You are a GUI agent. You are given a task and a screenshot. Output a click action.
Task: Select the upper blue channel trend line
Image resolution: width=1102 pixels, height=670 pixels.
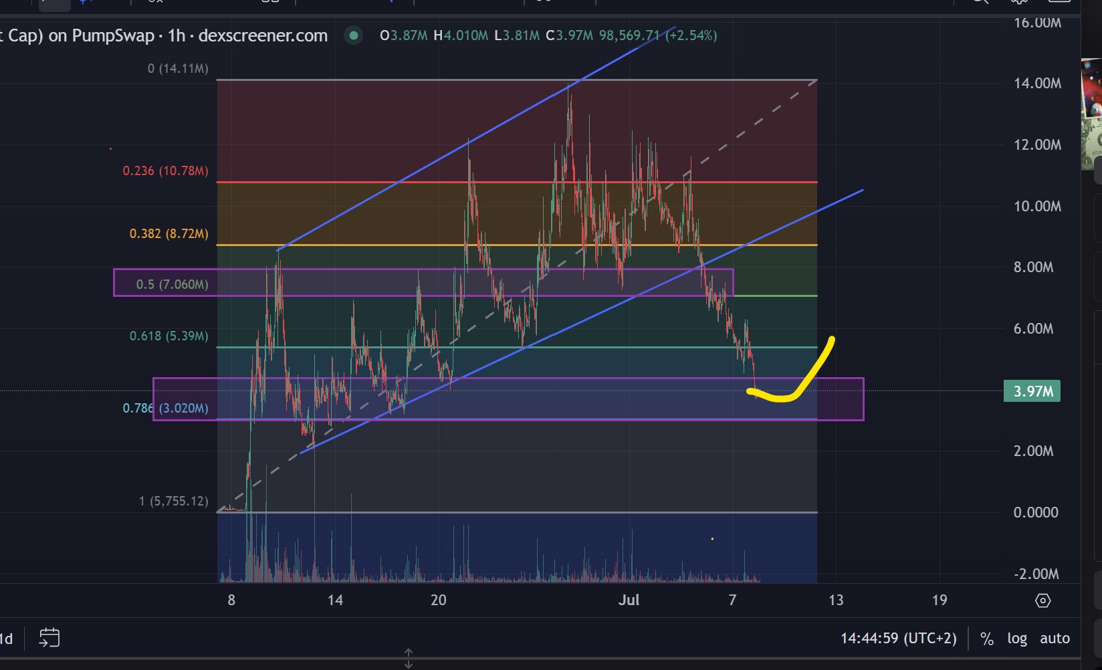[x=476, y=138]
